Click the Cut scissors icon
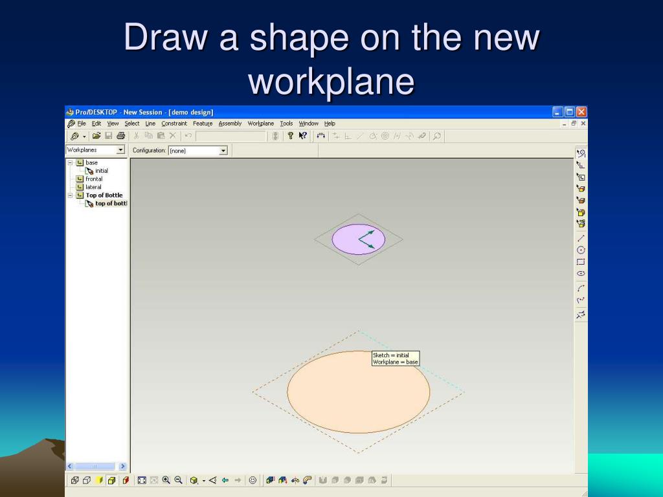The height and width of the screenshot is (497, 663). click(x=136, y=136)
